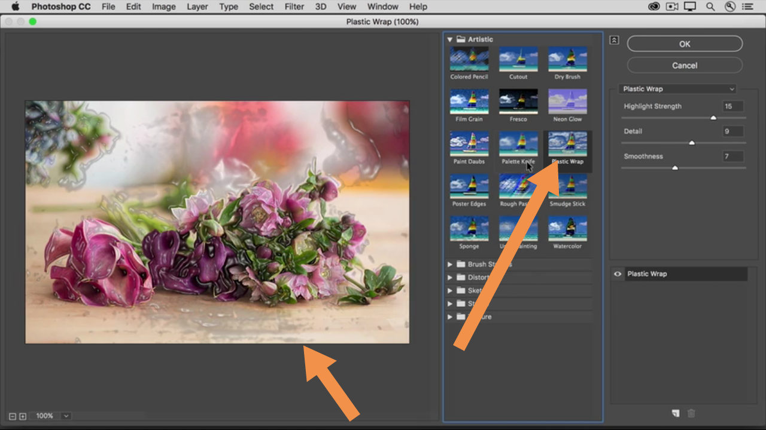
Task: Select the Watercolor filter icon
Action: pos(567,229)
